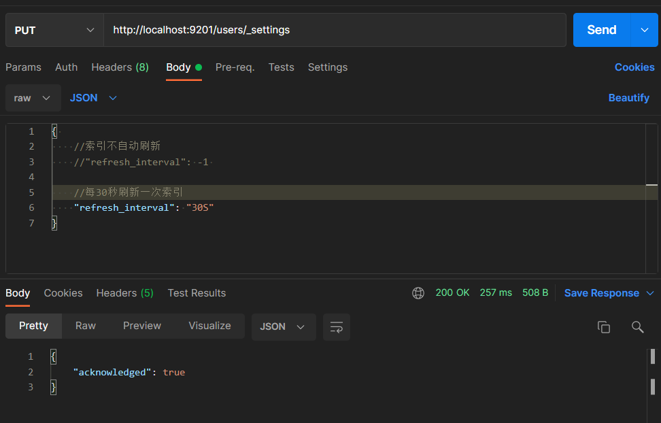The image size is (661, 423).
Task: Select the Pretty response view
Action: coord(34,326)
